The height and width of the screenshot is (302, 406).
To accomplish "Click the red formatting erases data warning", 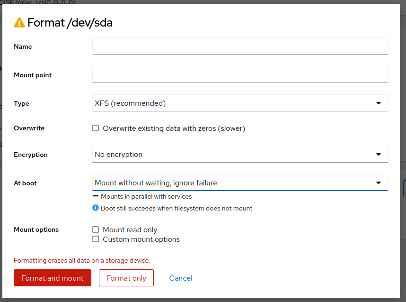I will (x=82, y=260).
